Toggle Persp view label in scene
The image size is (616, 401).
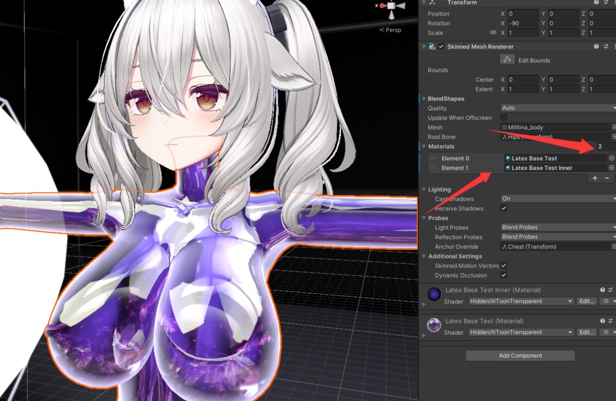tap(390, 30)
